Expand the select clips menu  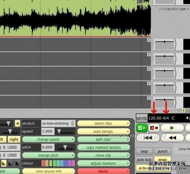click(x=104, y=123)
